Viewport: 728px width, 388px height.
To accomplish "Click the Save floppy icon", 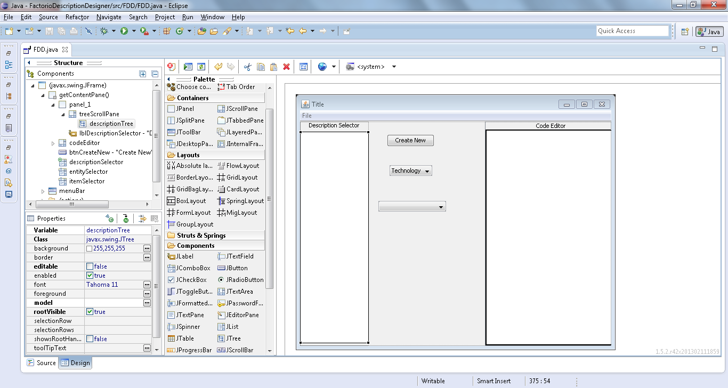I will pyautogui.click(x=49, y=31).
